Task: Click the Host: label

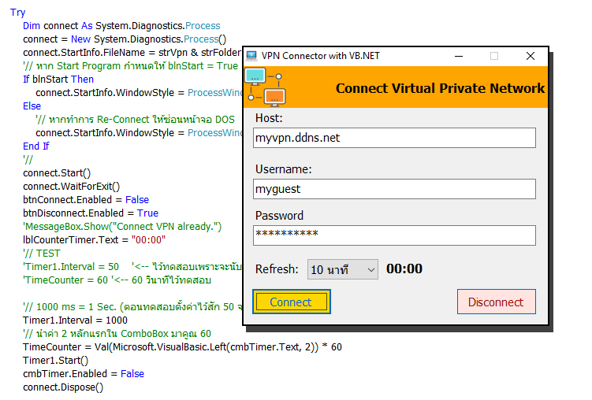Action: 269,118
